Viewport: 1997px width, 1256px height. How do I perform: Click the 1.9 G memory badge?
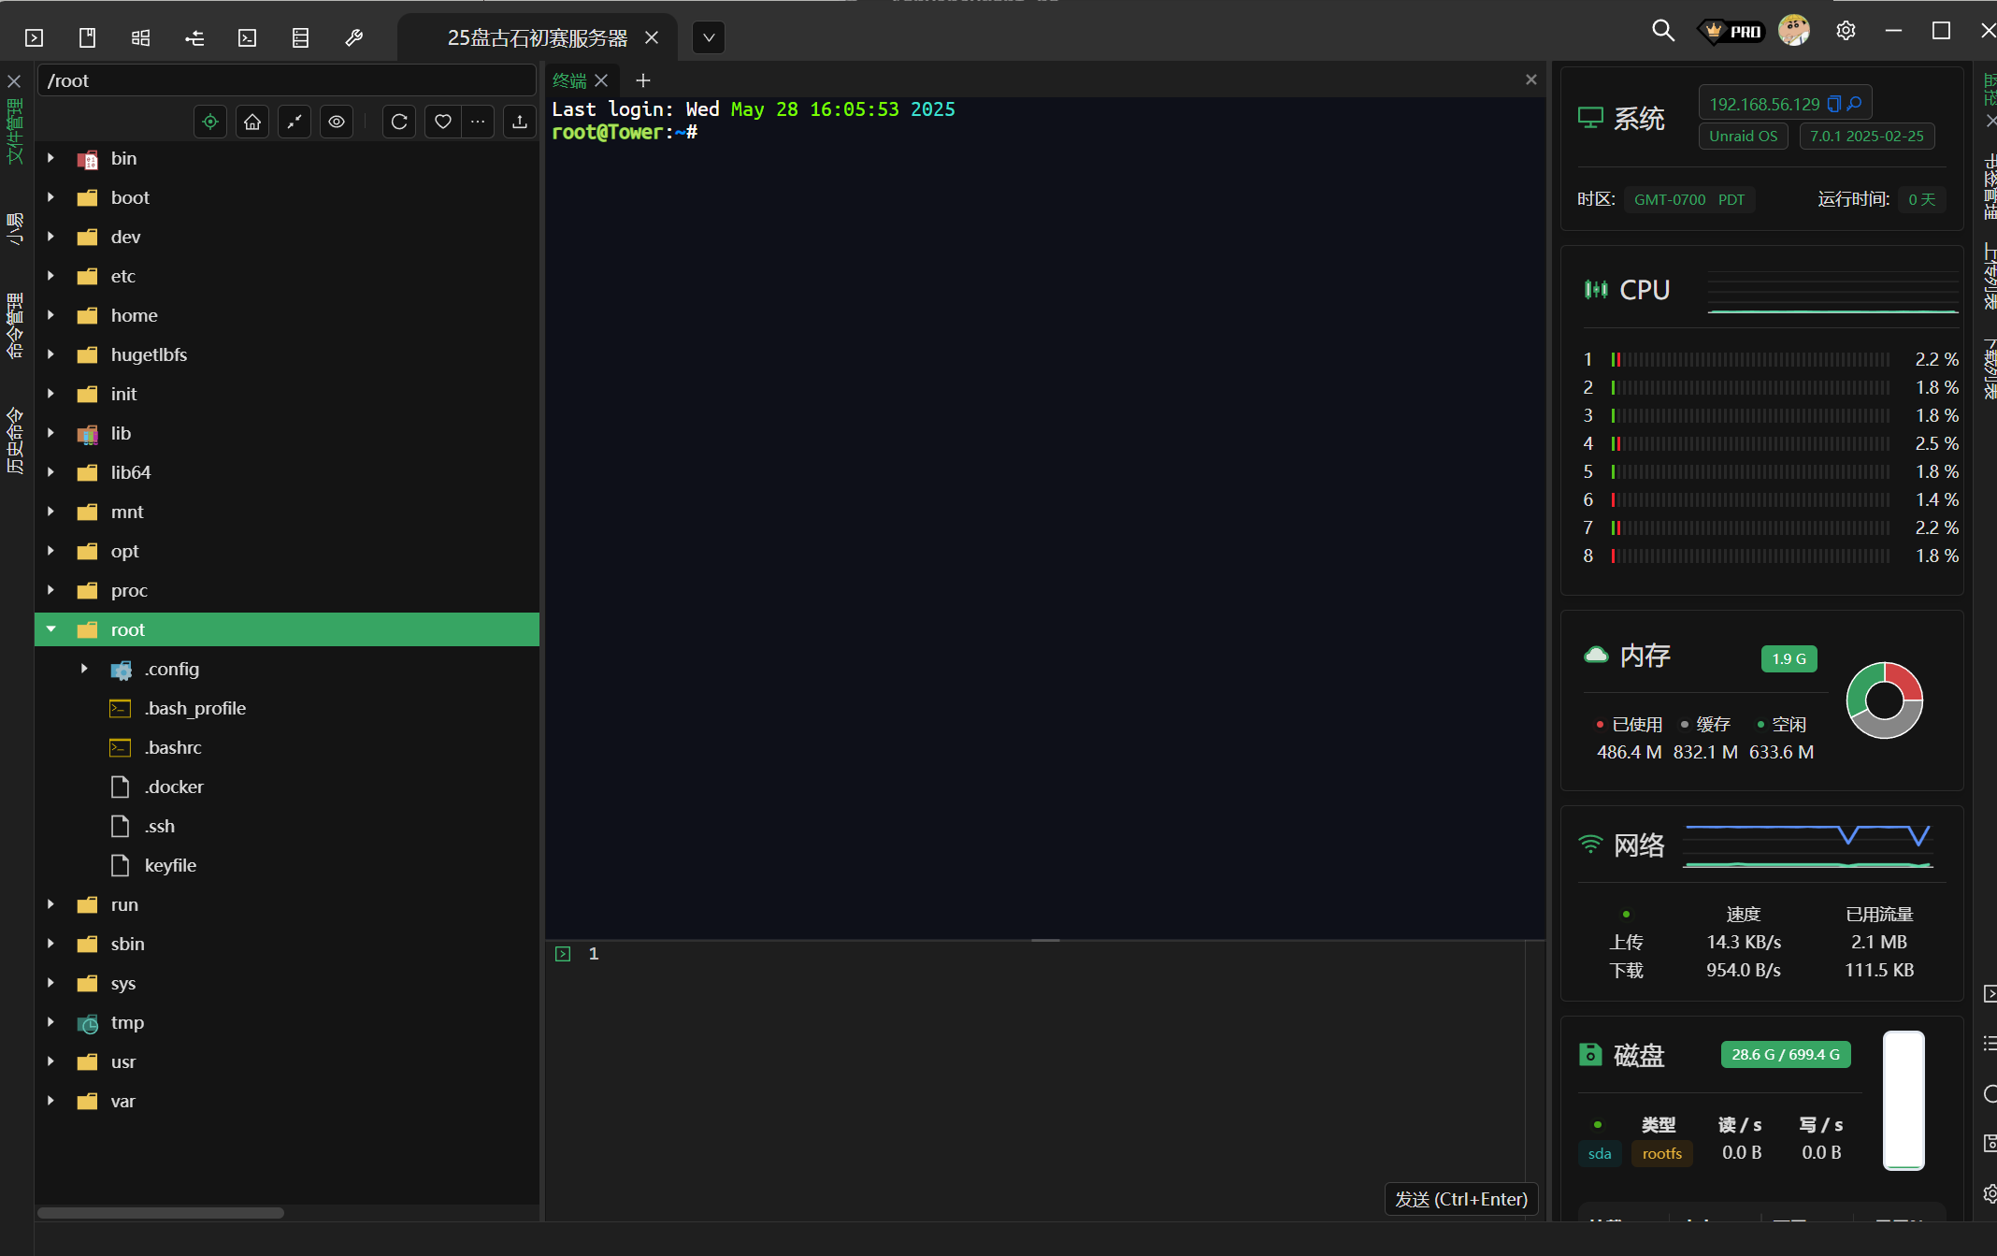(1789, 658)
